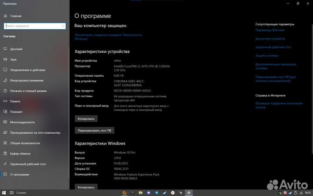Click Копировать under Windows specifications
Viewport: 313px width, 196px height.
point(86,187)
